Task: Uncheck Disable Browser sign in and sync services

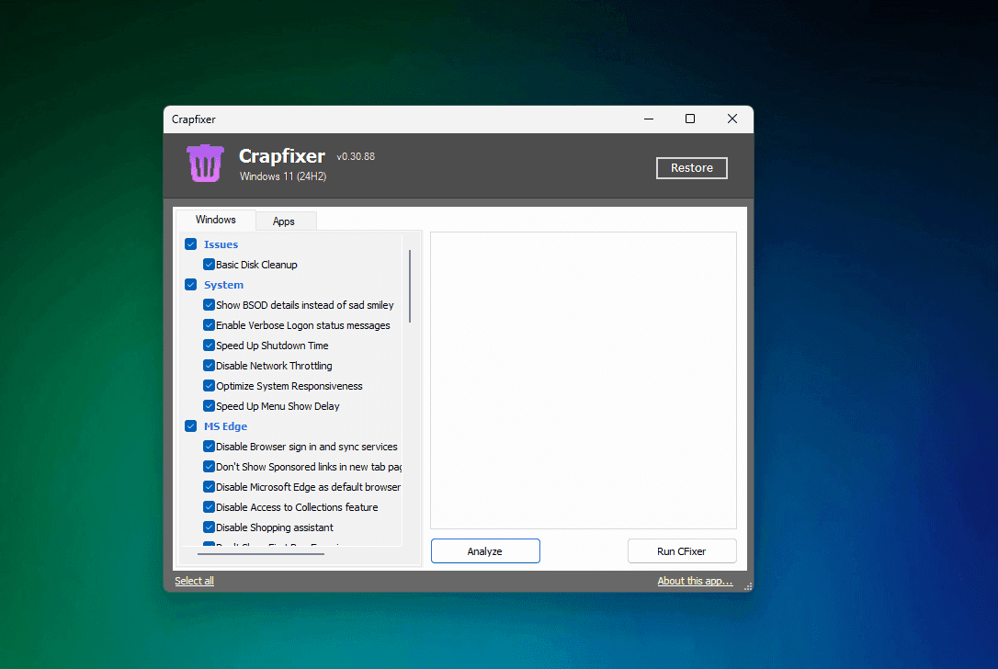Action: point(209,446)
